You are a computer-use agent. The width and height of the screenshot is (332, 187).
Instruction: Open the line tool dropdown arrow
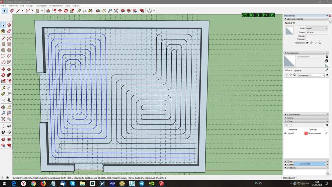[x=23, y=11]
